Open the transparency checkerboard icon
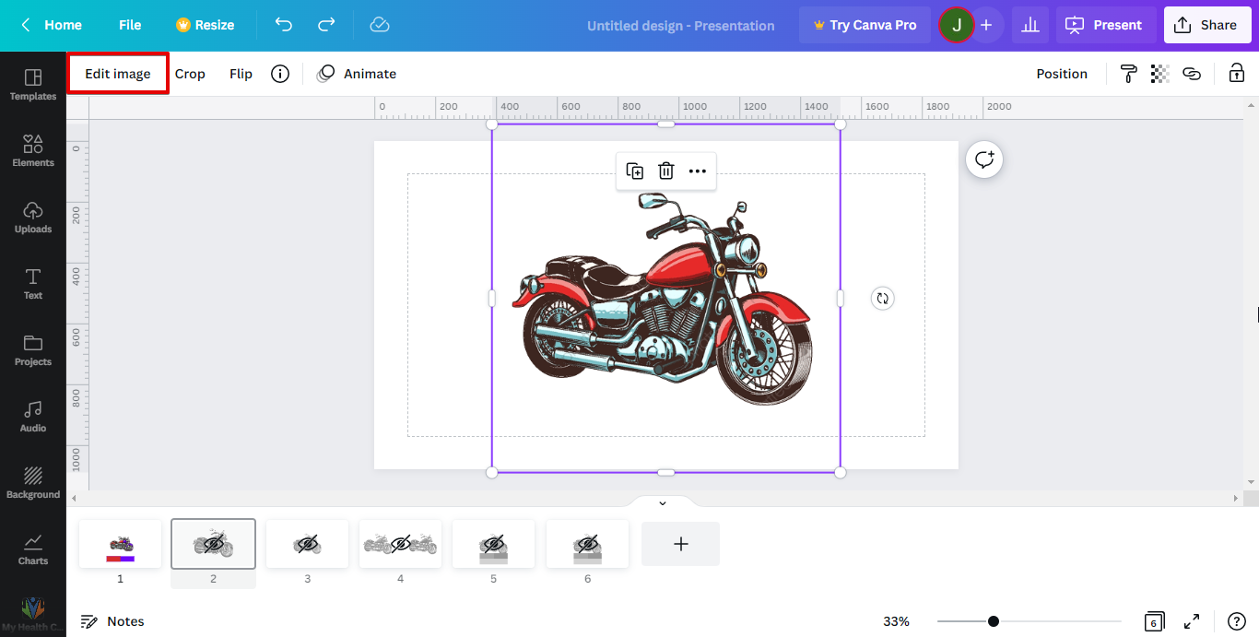The width and height of the screenshot is (1259, 637). (x=1159, y=74)
